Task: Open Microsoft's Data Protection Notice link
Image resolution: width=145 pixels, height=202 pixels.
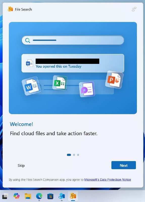Action: click(108, 180)
